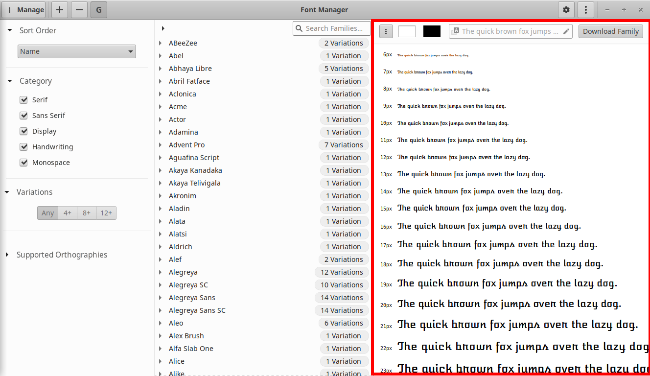Uncheck the Display category checkbox
Viewport: 650px width, 376px height.
pyautogui.click(x=23, y=131)
